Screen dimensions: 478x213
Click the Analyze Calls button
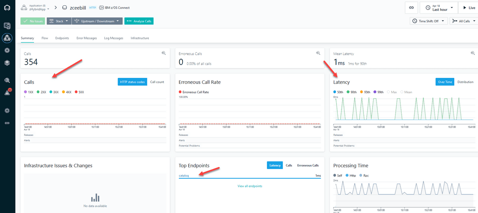point(139,21)
